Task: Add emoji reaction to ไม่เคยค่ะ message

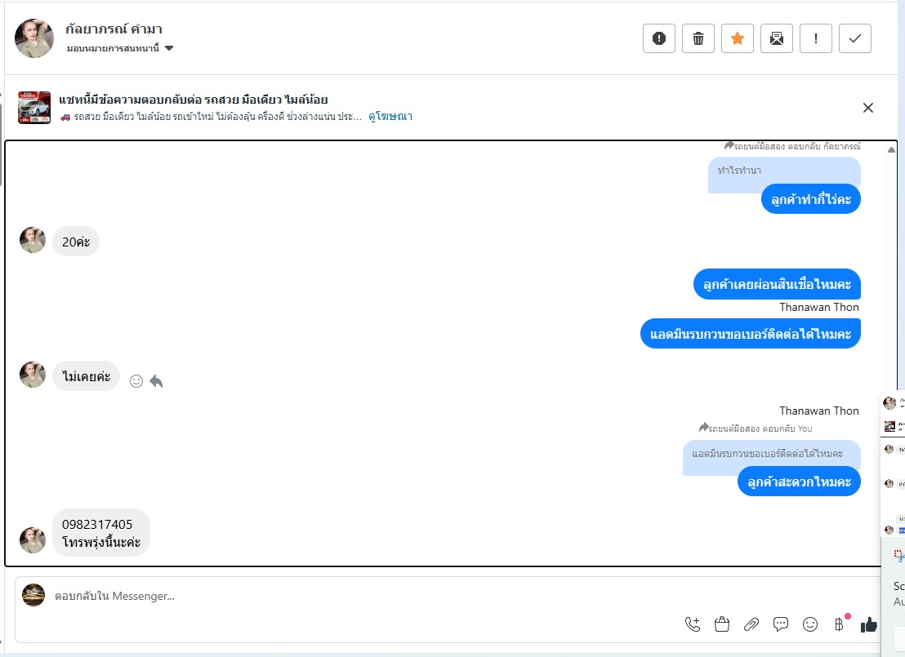Action: point(136,380)
